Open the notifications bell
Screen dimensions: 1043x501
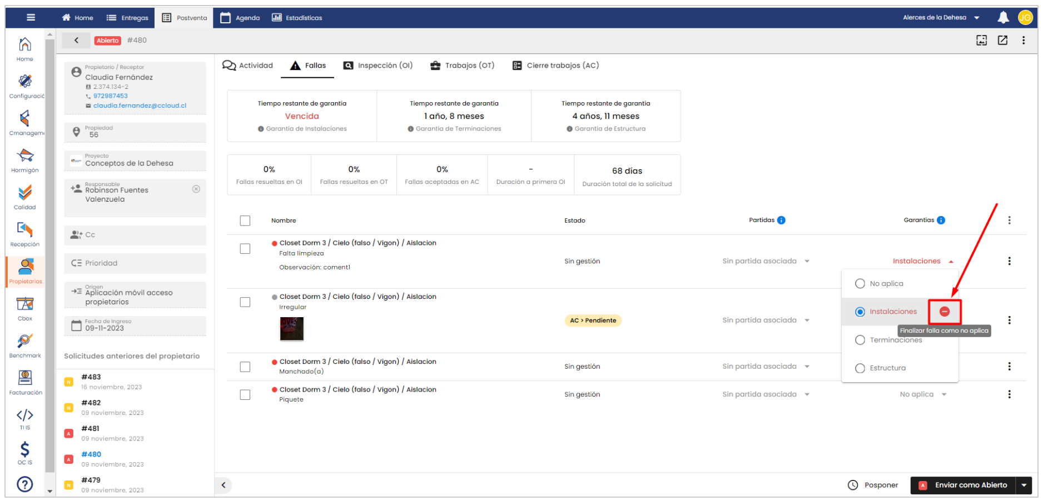[x=1003, y=17]
